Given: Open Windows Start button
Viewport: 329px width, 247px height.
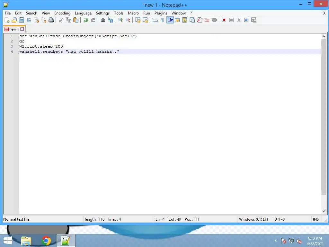Looking at the screenshot, I should (8, 241).
